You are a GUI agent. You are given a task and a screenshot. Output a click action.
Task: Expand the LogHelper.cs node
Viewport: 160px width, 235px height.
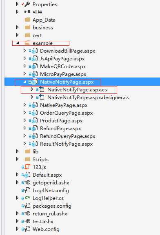(18, 198)
